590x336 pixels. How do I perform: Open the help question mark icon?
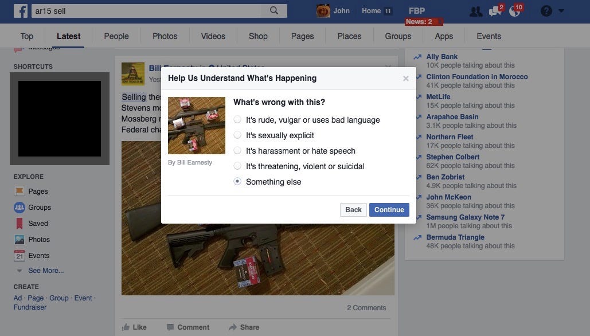click(546, 11)
